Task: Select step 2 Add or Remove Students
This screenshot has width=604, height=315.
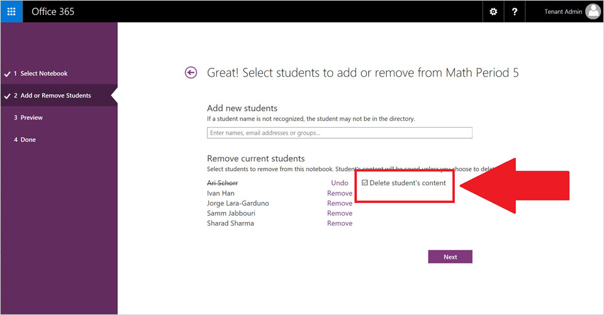Action: click(55, 96)
